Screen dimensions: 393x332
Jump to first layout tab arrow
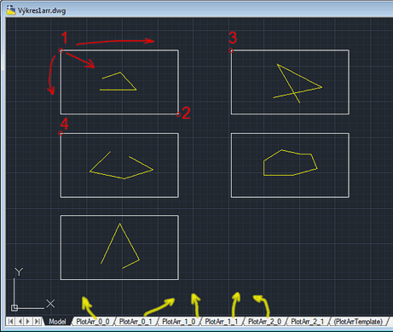point(11,322)
